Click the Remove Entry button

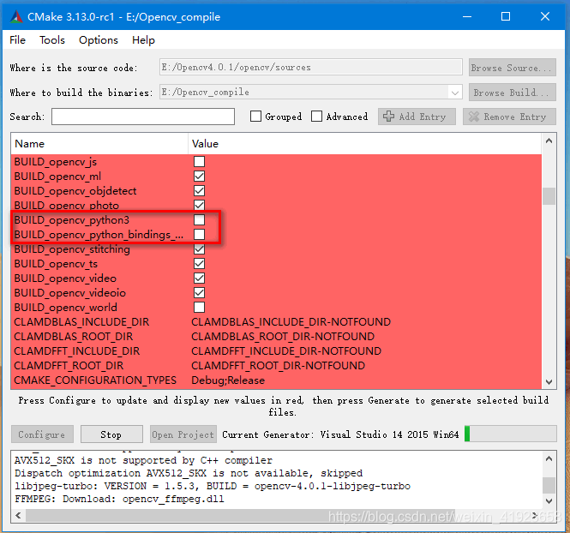[509, 117]
